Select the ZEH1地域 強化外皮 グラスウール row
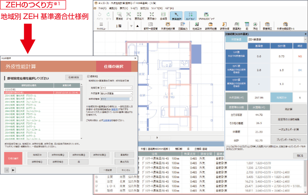 point(42,96)
